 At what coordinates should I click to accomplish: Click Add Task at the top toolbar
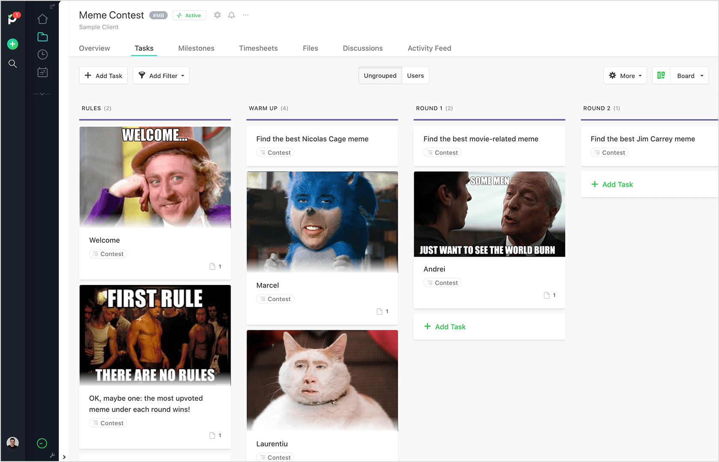click(x=103, y=75)
